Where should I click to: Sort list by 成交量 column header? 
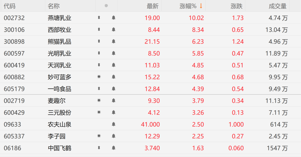tap(278, 6)
